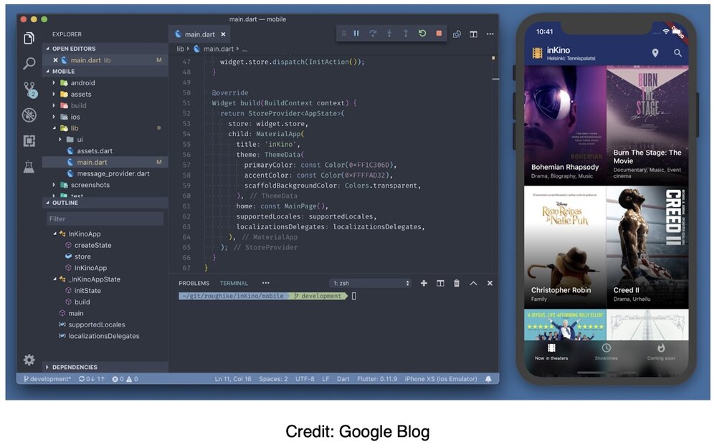Tap Coming soon tab in inKino app
This screenshot has height=442, width=717.
tap(661, 352)
